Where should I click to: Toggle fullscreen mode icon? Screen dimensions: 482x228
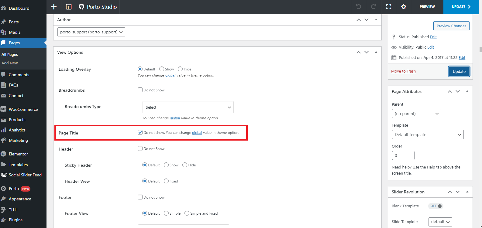[x=389, y=7]
